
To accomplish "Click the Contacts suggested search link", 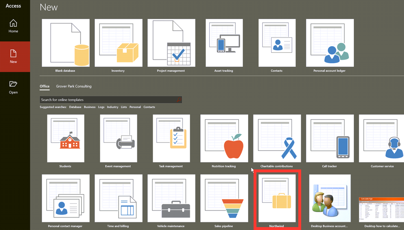I will (149, 107).
